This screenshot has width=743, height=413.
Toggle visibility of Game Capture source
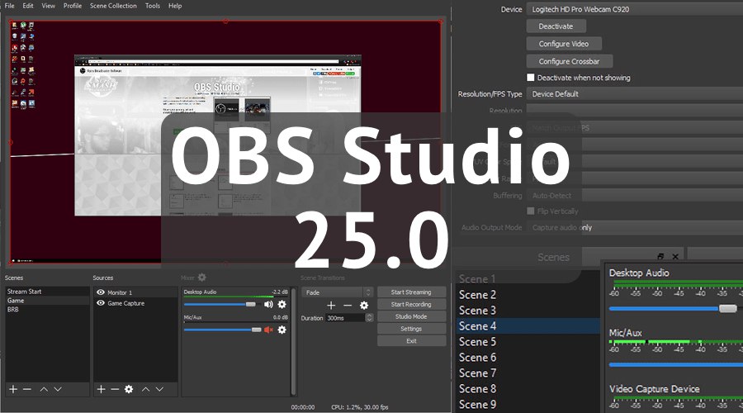(x=101, y=302)
